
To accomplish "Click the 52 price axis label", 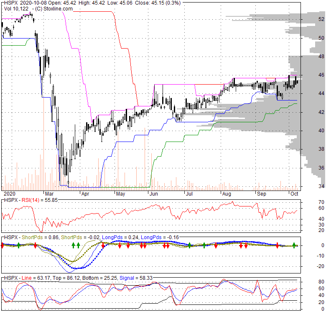I will (x=321, y=19).
